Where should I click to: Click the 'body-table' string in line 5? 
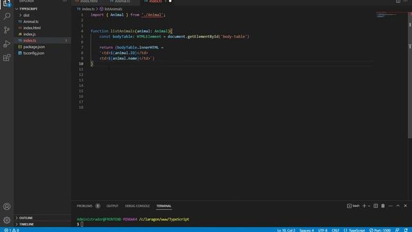[x=234, y=37]
